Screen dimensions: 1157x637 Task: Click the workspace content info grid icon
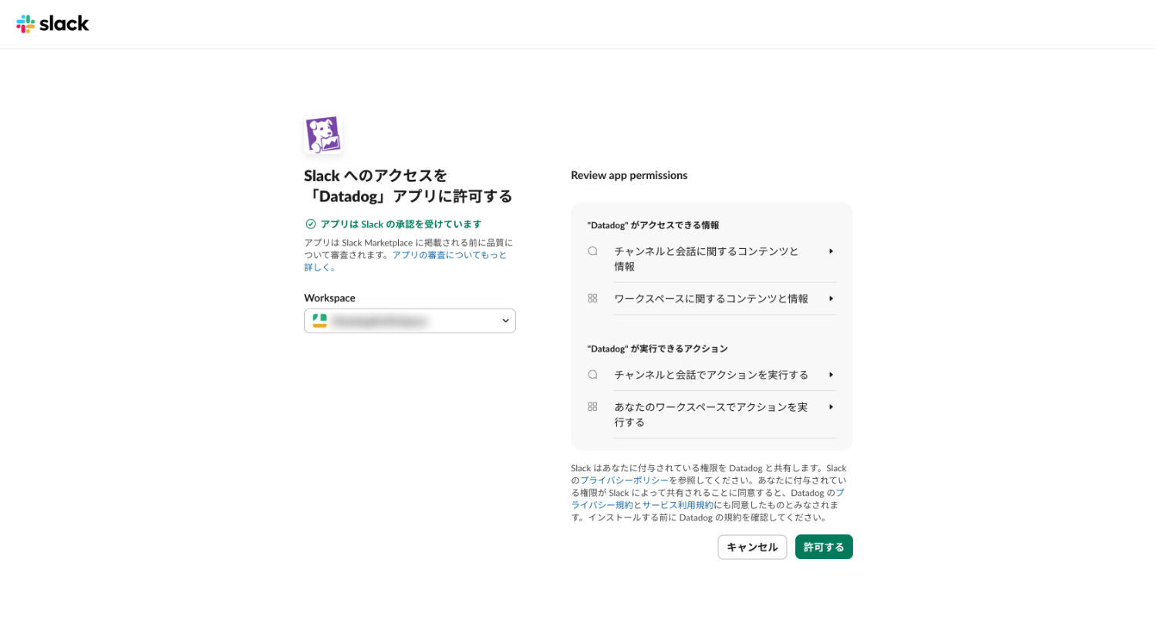592,298
